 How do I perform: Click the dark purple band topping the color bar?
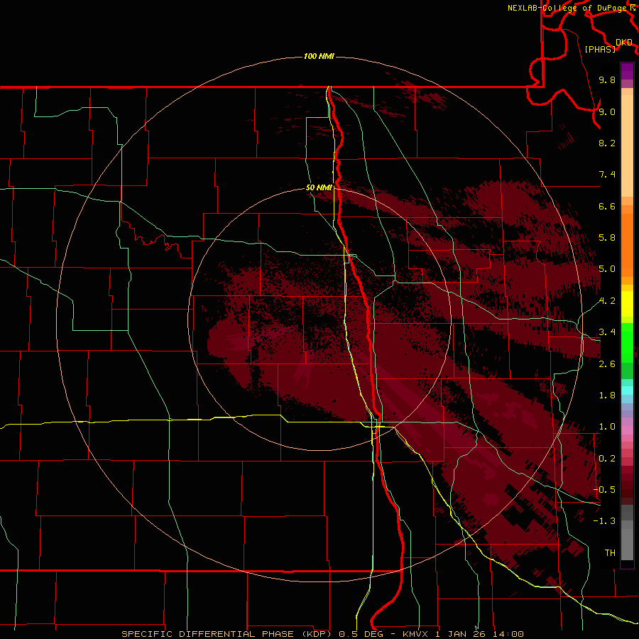(627, 71)
